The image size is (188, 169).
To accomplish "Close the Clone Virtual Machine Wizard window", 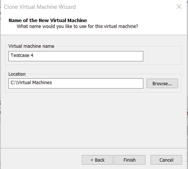I will (x=179, y=7).
